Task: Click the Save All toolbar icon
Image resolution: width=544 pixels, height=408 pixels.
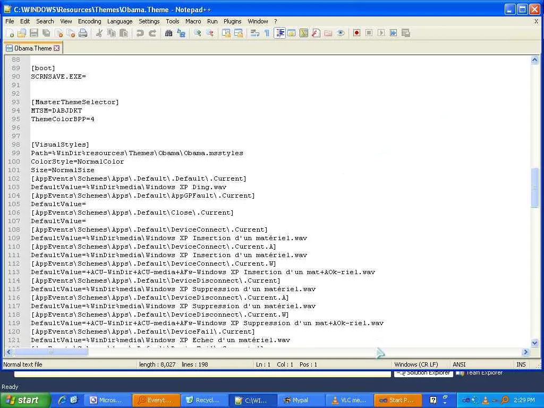Action: (46, 33)
